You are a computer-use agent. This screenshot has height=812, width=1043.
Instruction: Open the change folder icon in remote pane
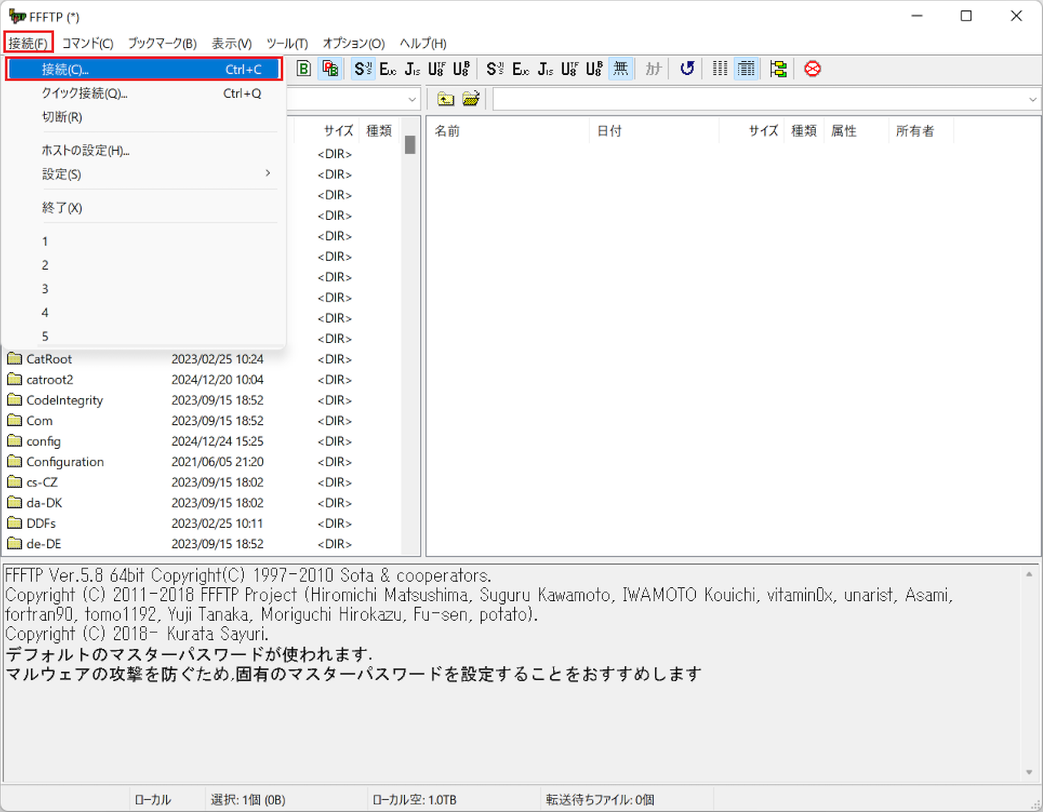click(x=471, y=99)
